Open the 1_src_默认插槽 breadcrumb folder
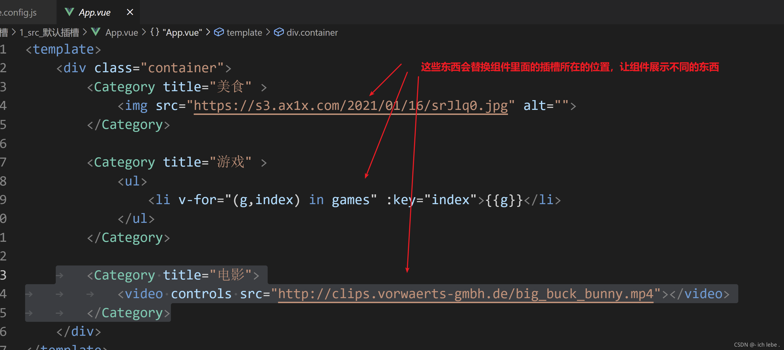 tap(49, 33)
